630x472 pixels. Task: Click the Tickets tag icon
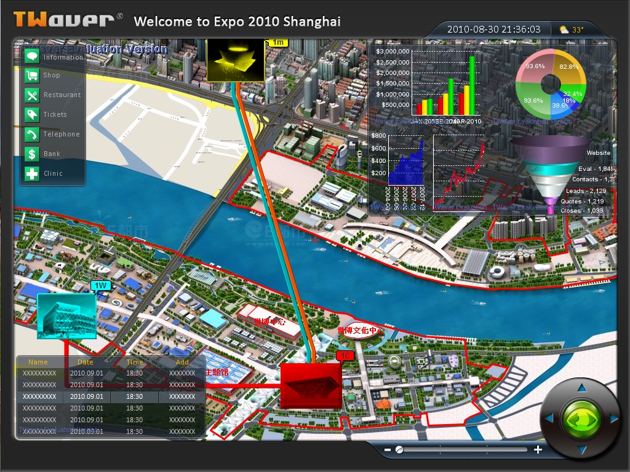32,115
